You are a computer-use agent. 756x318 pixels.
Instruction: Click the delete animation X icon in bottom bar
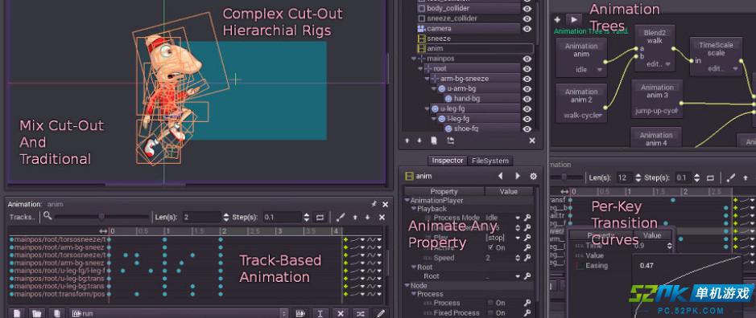point(341,313)
